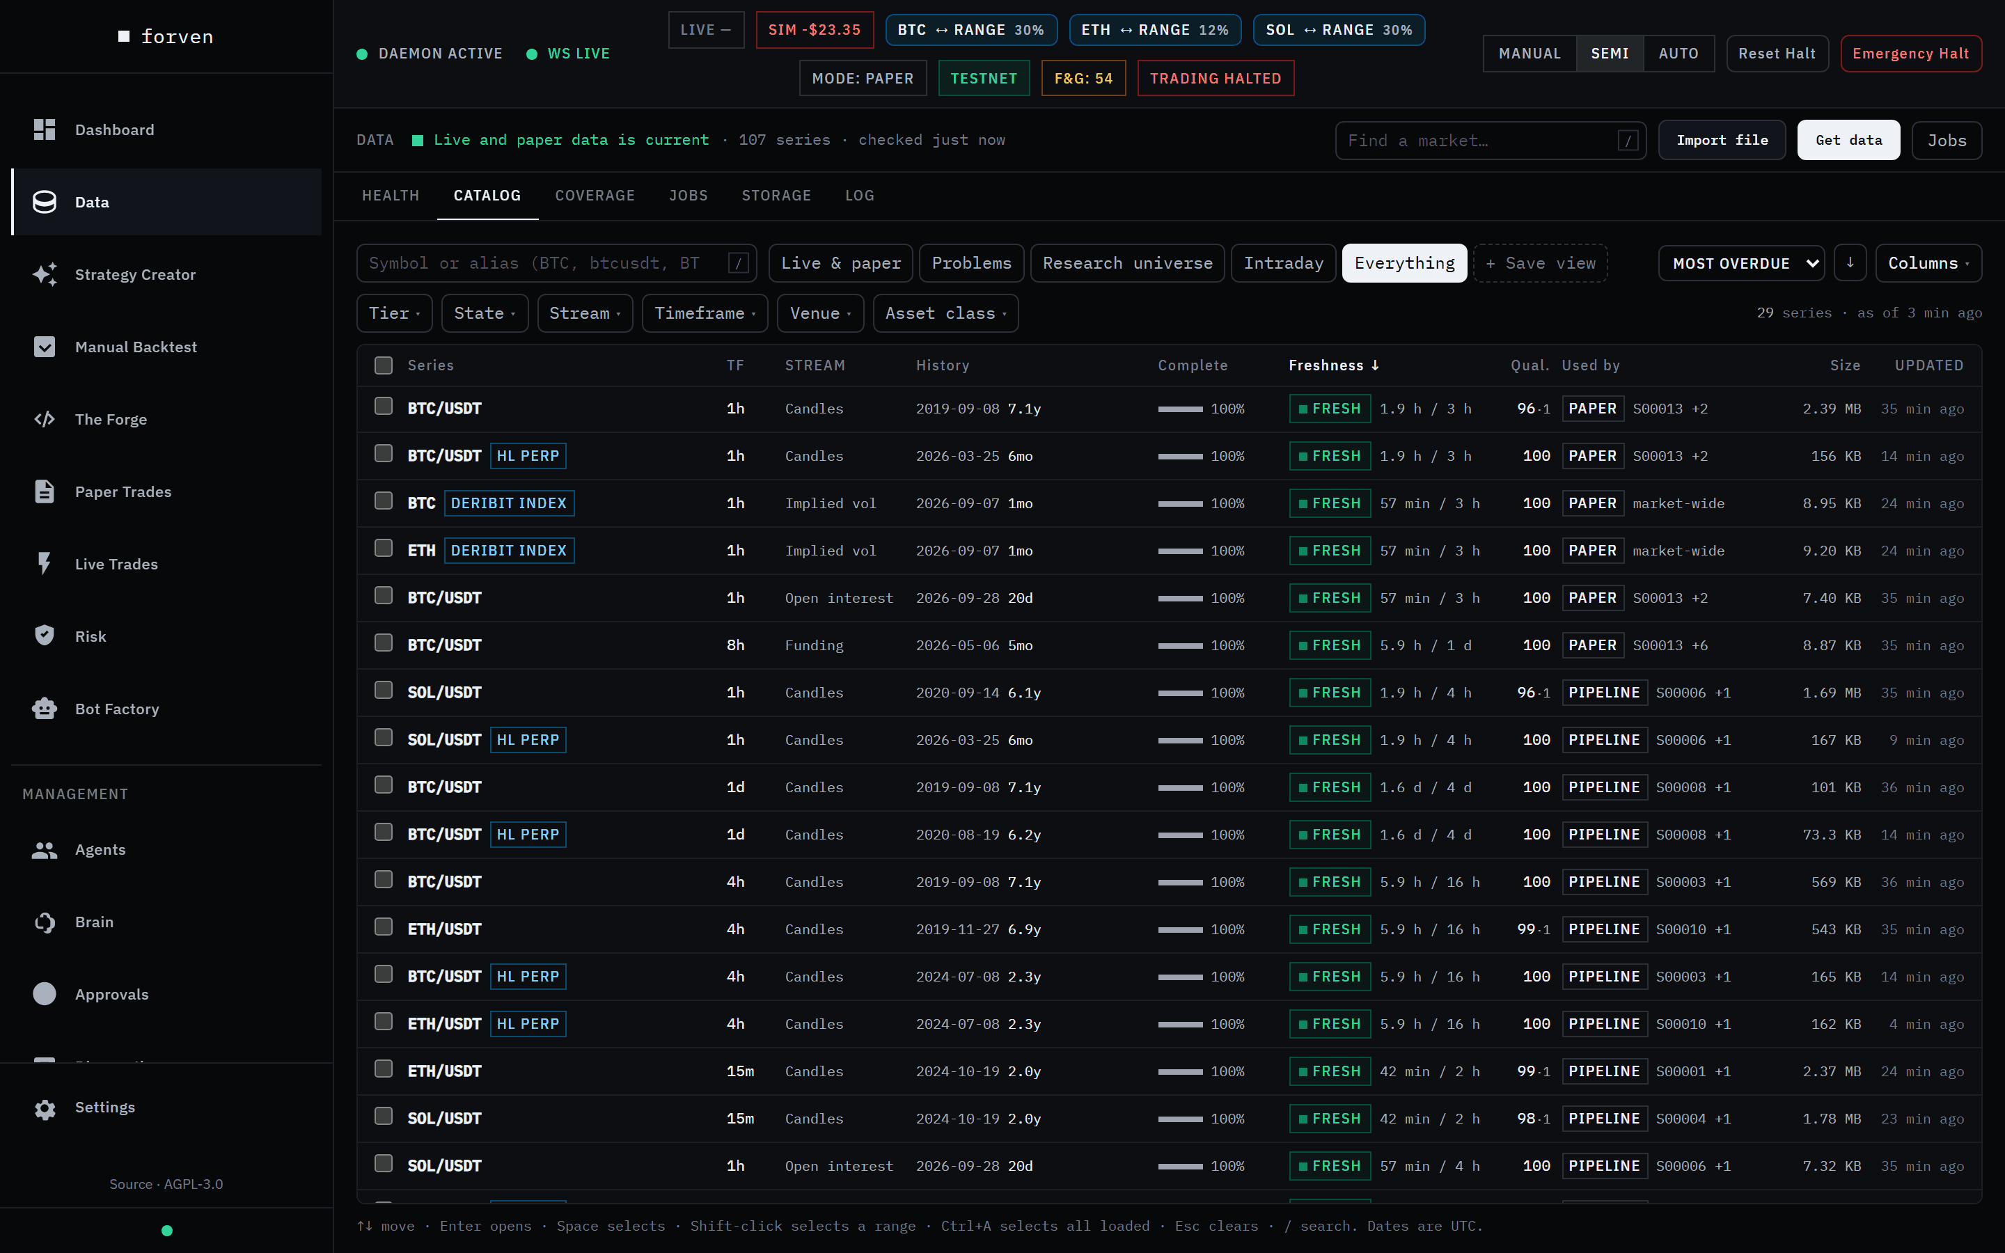Switch trading mode to AUTO
This screenshot has height=1253, width=2005.
pyautogui.click(x=1678, y=54)
